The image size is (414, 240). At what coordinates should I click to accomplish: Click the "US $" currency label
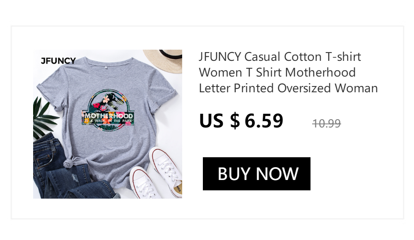pyautogui.click(x=220, y=121)
